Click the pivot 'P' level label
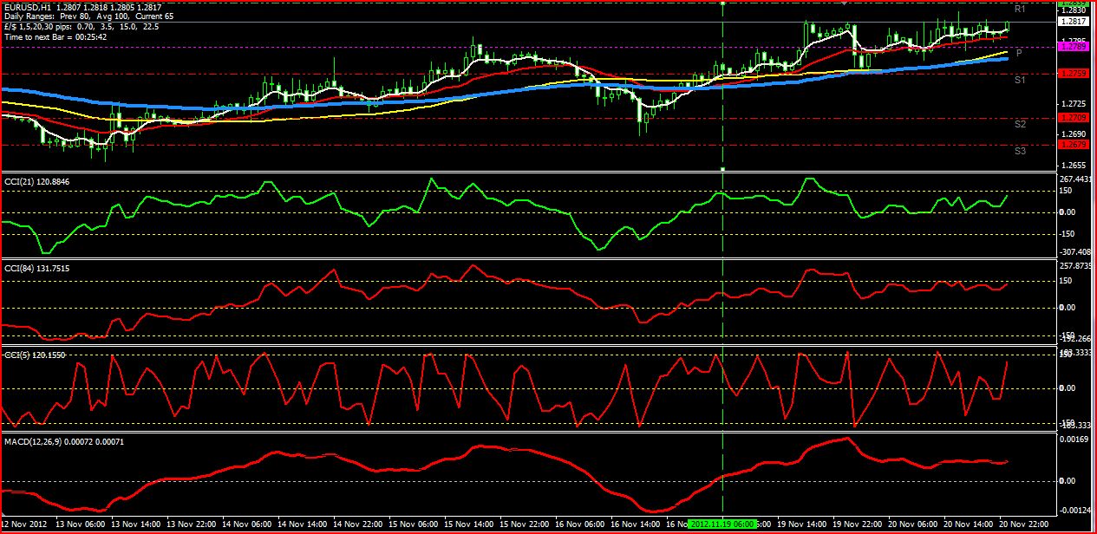This screenshot has height=534, width=1097. tap(1019, 53)
